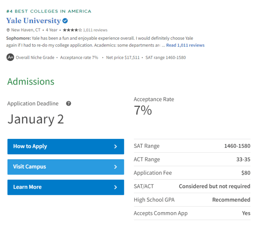The height and width of the screenshot is (228, 259).
Task: Click the chevron on Learn More
Action: click(x=116, y=187)
